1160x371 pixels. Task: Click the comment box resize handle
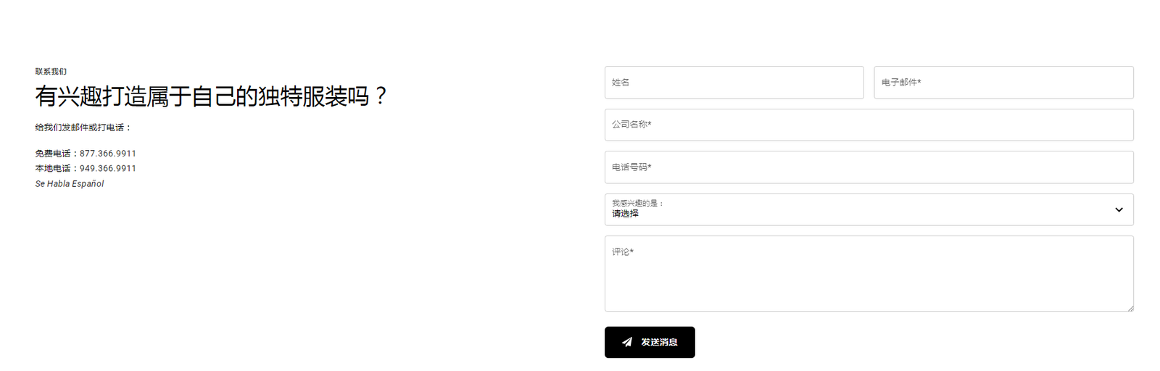[x=1130, y=308]
